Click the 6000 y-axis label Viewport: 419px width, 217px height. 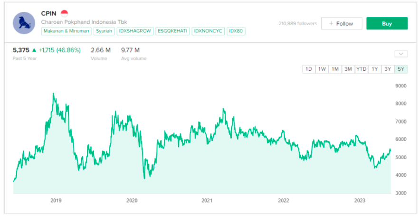click(401, 140)
